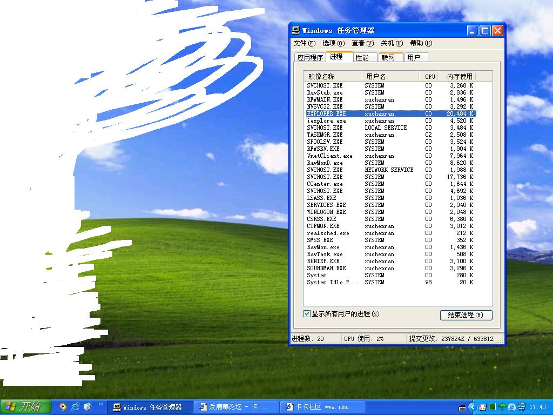Select the RavMonD.exe process row
Screen dimensions: 553x415
point(391,163)
